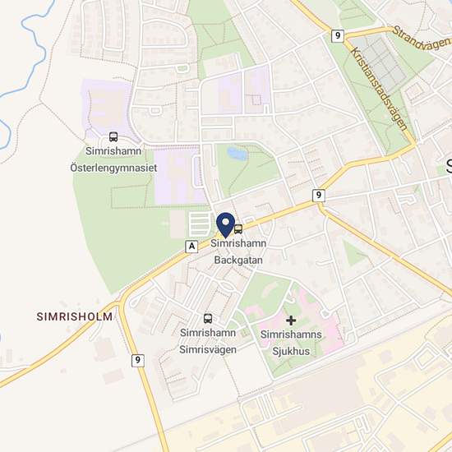452x452 pixels.
Task: Select the Simrisvägen bus stop icon
Action: coord(208,319)
